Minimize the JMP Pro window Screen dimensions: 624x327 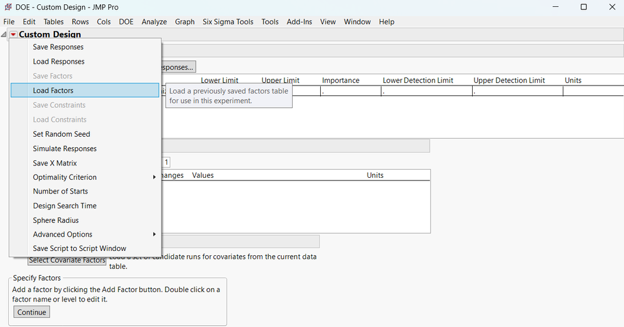pos(556,7)
